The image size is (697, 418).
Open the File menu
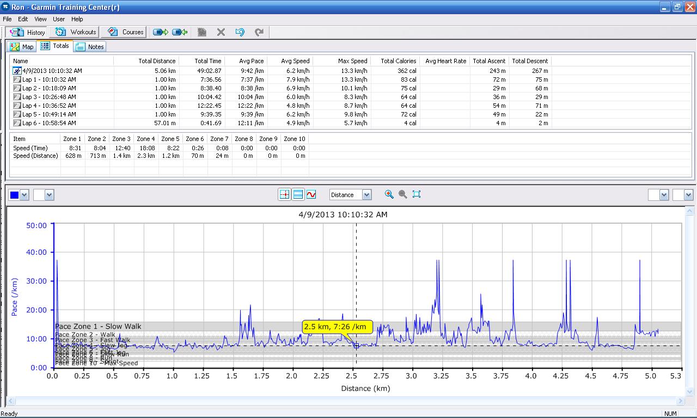[x=7, y=19]
